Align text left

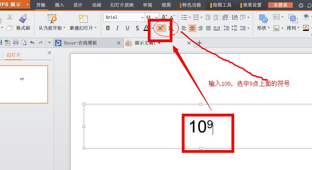[x=184, y=28]
